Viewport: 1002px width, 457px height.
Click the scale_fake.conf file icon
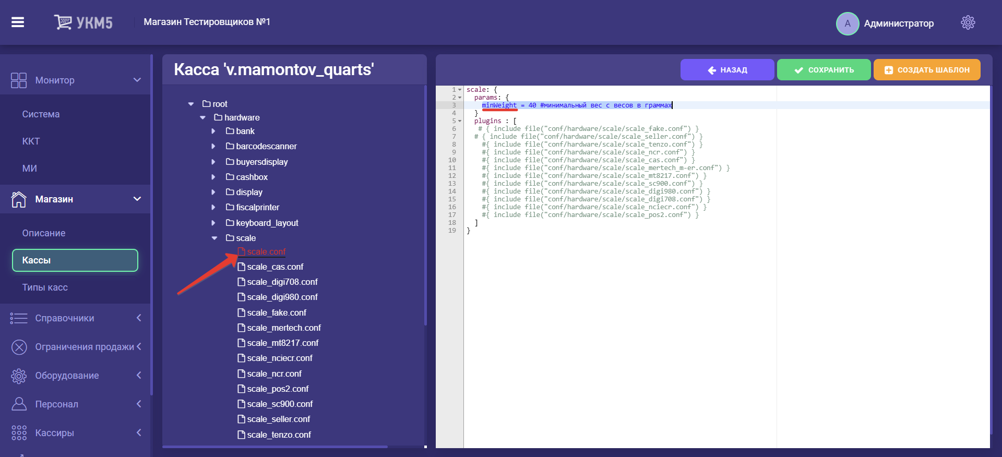point(241,312)
